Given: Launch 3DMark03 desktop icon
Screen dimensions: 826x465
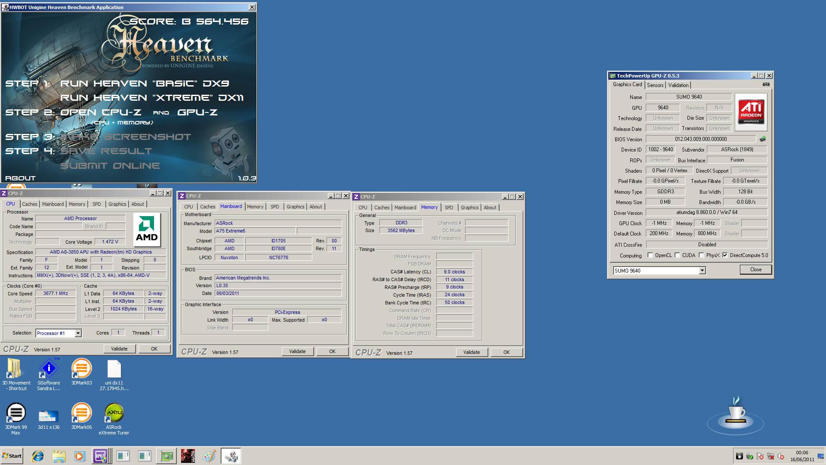Looking at the screenshot, I should point(81,372).
